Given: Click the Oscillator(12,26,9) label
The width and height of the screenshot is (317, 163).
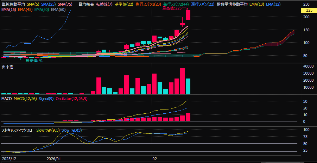Looking at the screenshot, I should 71,99.
